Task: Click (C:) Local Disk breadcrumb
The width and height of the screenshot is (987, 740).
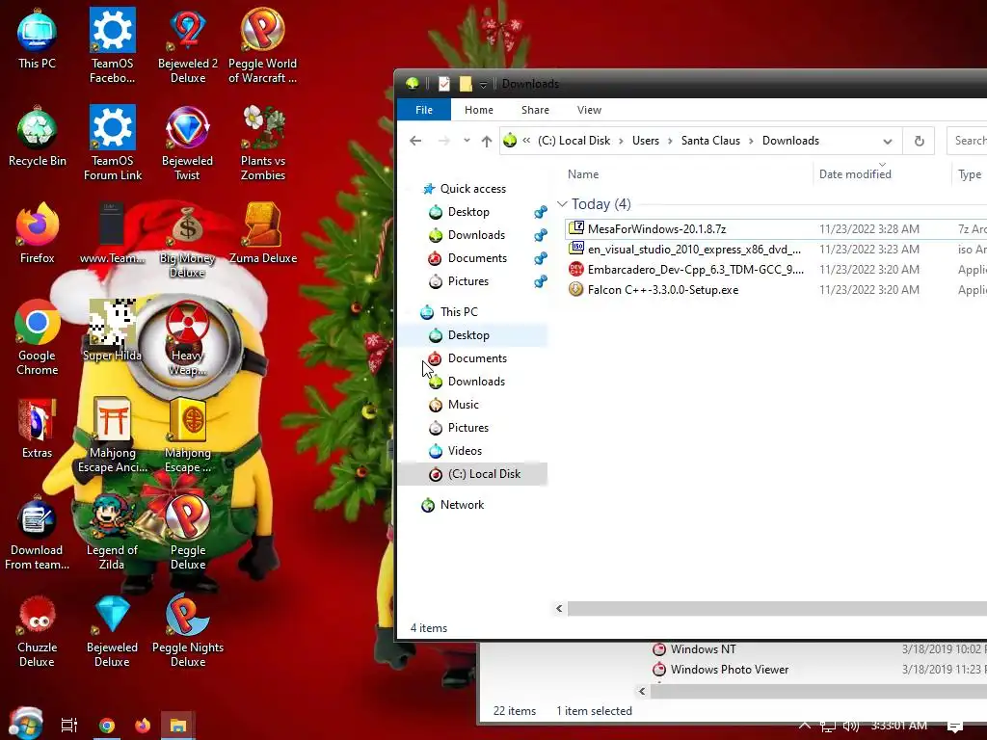Action: pos(574,141)
